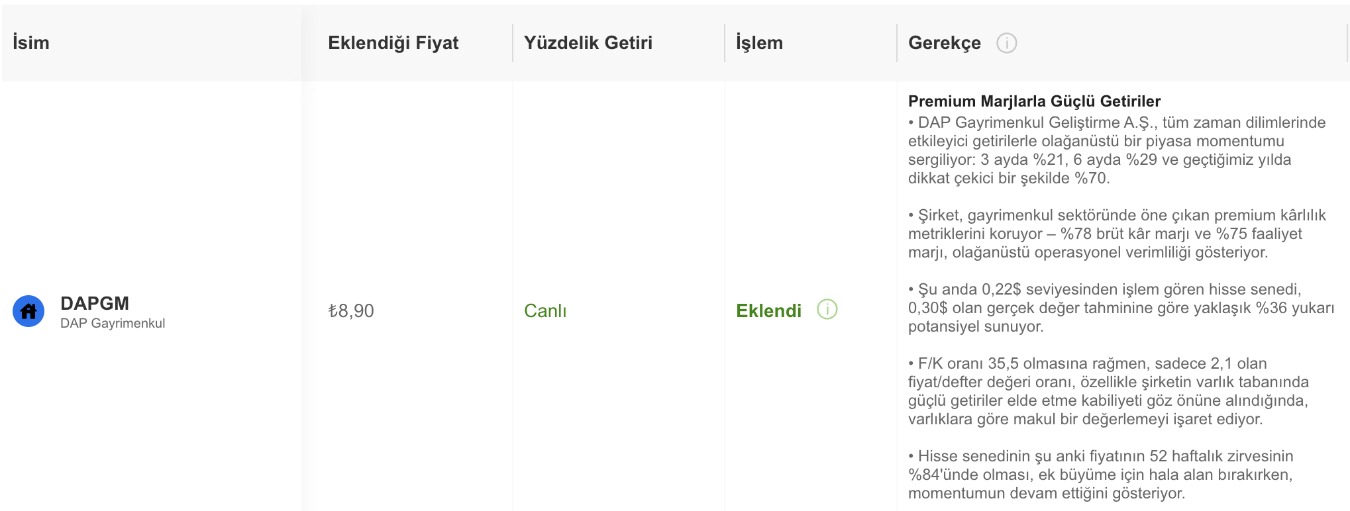
Task: Click the column divider after Yüzdelik Getiri
Action: pos(725,43)
